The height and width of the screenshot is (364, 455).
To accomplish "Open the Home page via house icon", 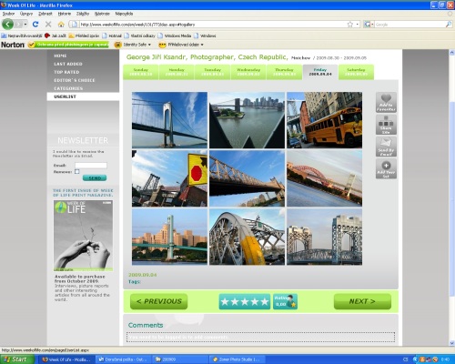I will 61,25.
